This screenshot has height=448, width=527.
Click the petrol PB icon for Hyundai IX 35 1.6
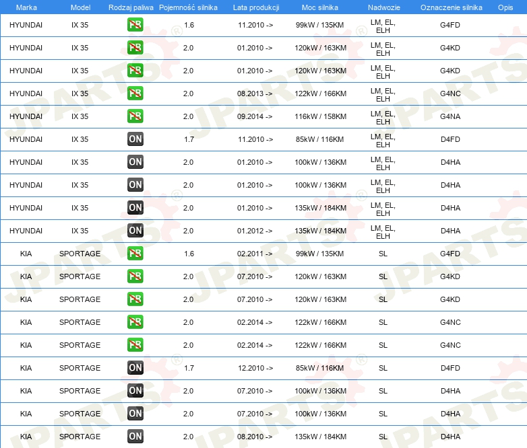pyautogui.click(x=135, y=25)
